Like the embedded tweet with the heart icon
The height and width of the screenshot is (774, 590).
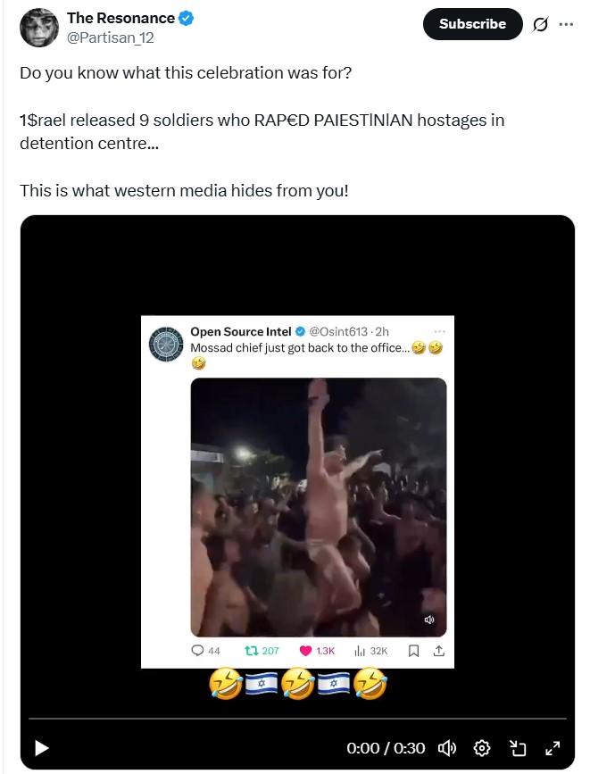pos(305,649)
